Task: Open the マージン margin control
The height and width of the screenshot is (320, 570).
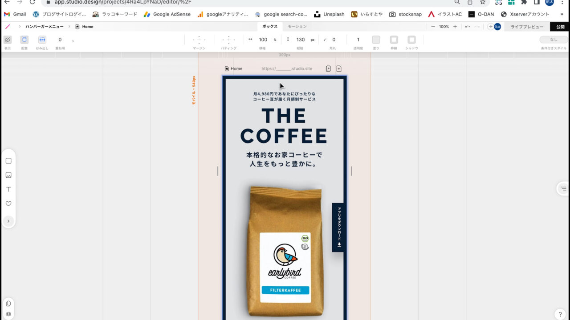Action: pyautogui.click(x=199, y=40)
